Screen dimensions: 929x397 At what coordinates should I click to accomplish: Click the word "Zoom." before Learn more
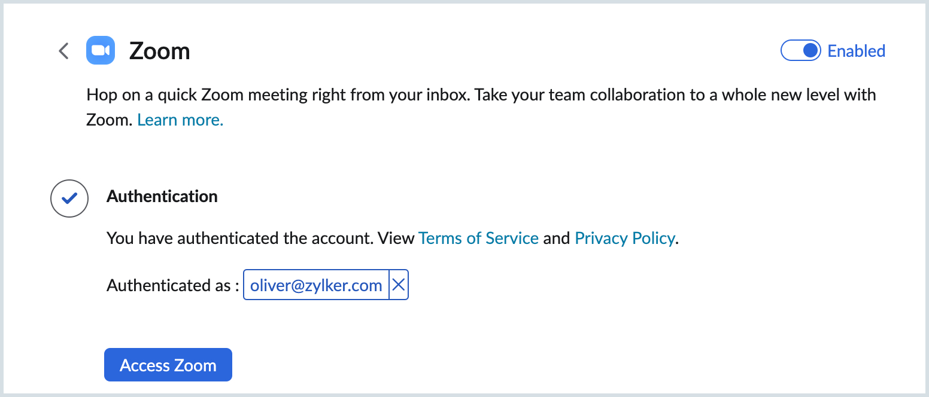point(108,120)
